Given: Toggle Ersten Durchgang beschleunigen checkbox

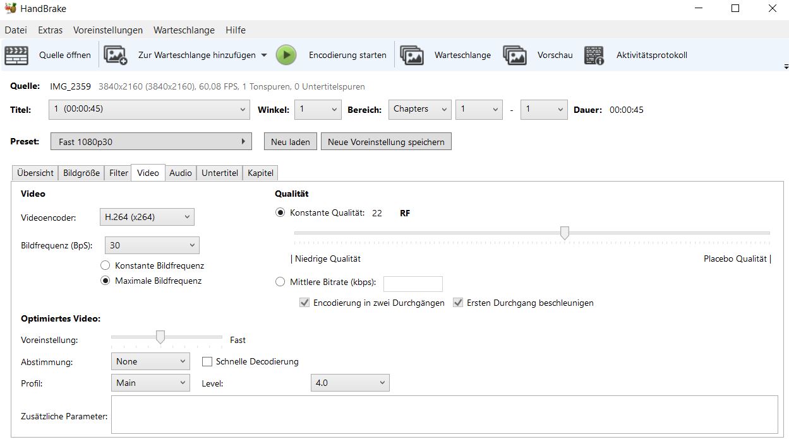Looking at the screenshot, I should [x=458, y=303].
